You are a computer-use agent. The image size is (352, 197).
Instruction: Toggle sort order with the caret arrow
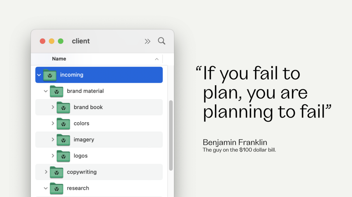(x=157, y=59)
